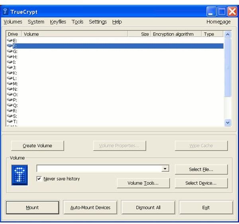The width and height of the screenshot is (239, 224).
Task: Click the volume path input field
Action: (99, 169)
